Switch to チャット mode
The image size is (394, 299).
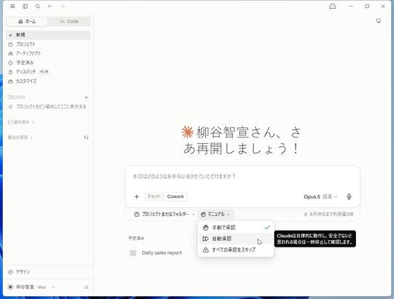154,196
